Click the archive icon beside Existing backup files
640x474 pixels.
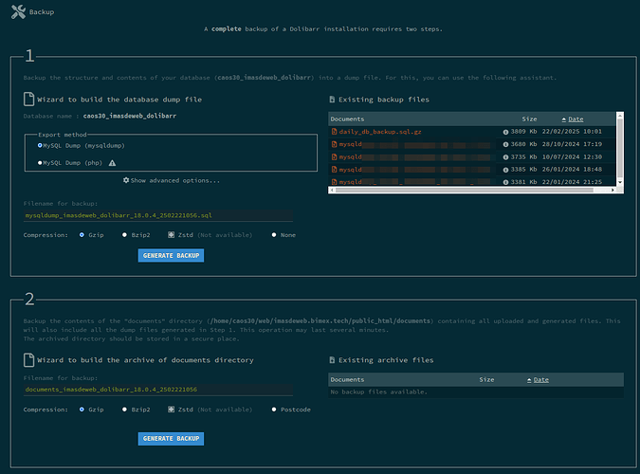(332, 100)
